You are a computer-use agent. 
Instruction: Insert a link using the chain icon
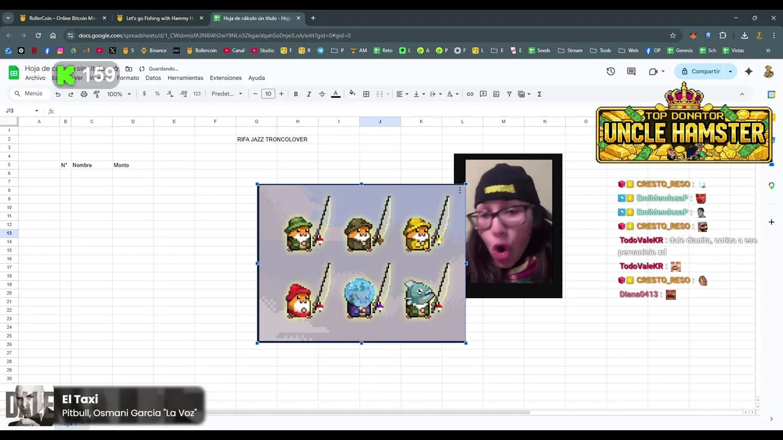pos(470,94)
